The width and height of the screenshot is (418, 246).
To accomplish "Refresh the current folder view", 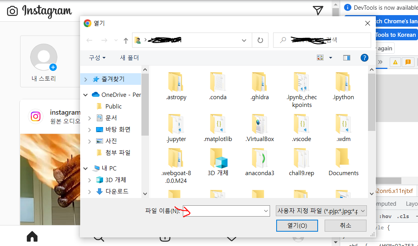I will pos(260,40).
